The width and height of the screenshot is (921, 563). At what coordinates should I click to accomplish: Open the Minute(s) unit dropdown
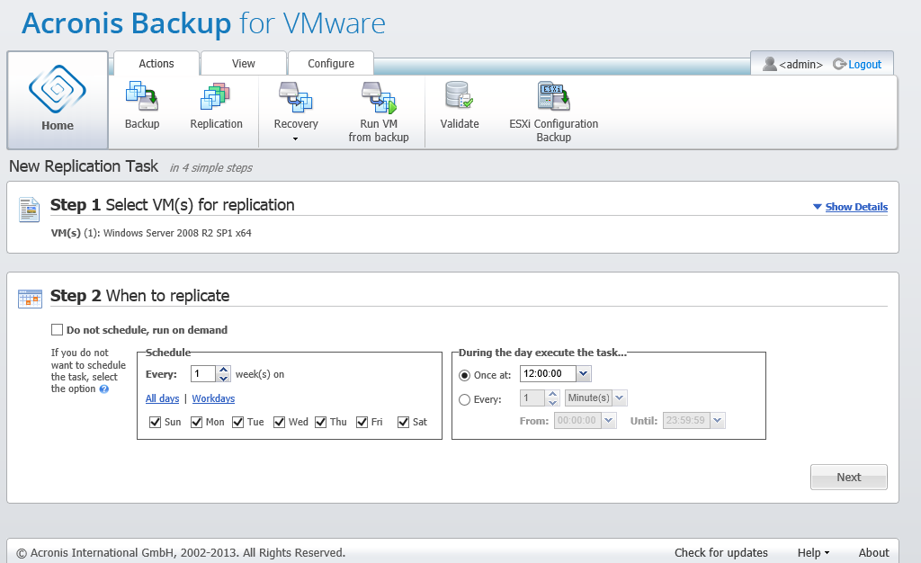(x=620, y=398)
